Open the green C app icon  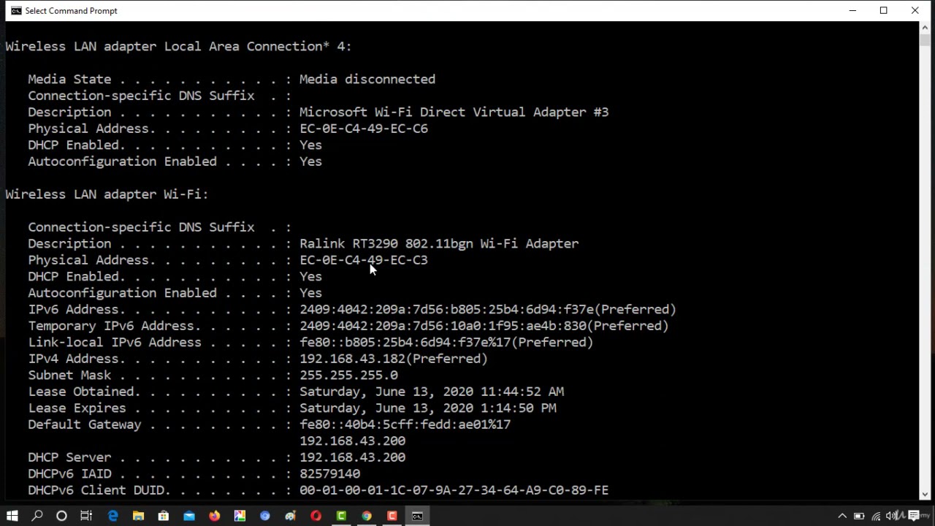pos(341,516)
